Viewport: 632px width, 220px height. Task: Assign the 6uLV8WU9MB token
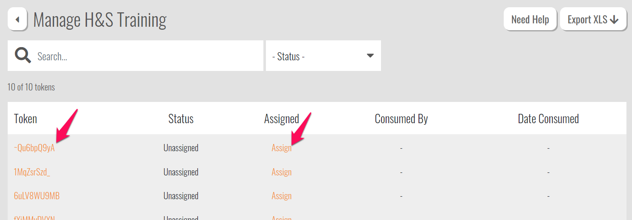tap(282, 196)
